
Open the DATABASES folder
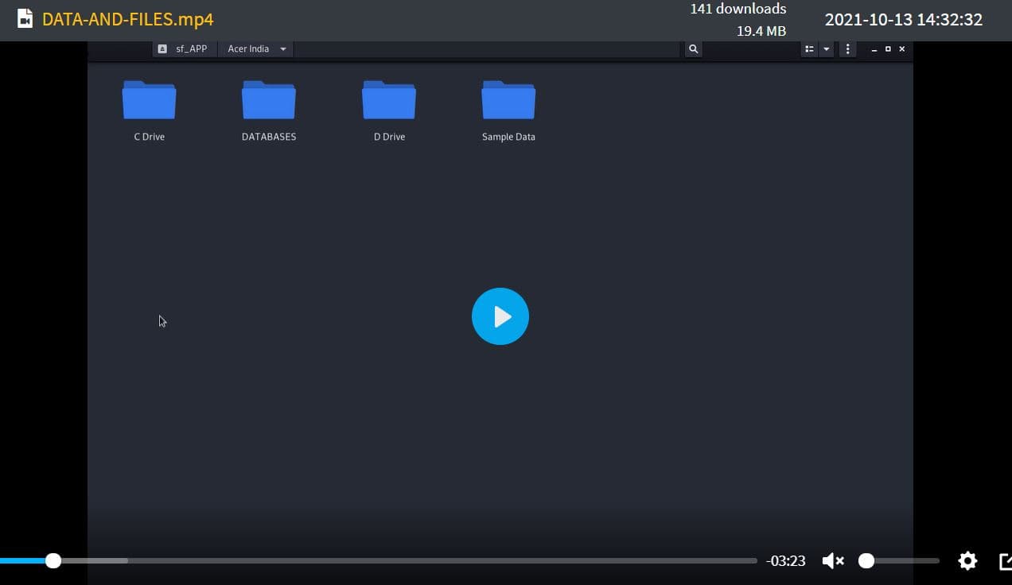click(269, 110)
